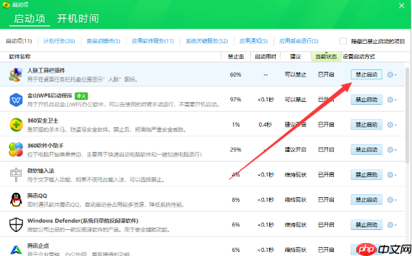This screenshot has width=412, height=256.
Task: Click the 360安全卫士 name text
Action: tap(43, 120)
